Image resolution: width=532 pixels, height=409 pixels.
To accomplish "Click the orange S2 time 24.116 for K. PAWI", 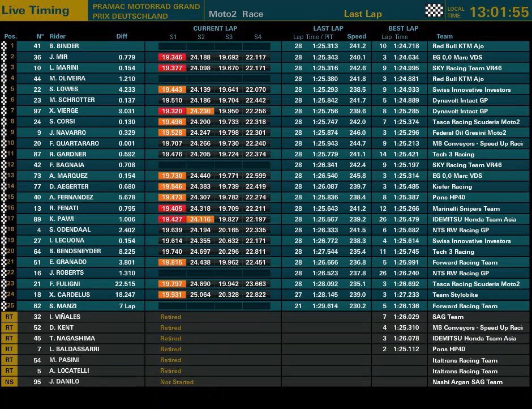I will tap(200, 219).
